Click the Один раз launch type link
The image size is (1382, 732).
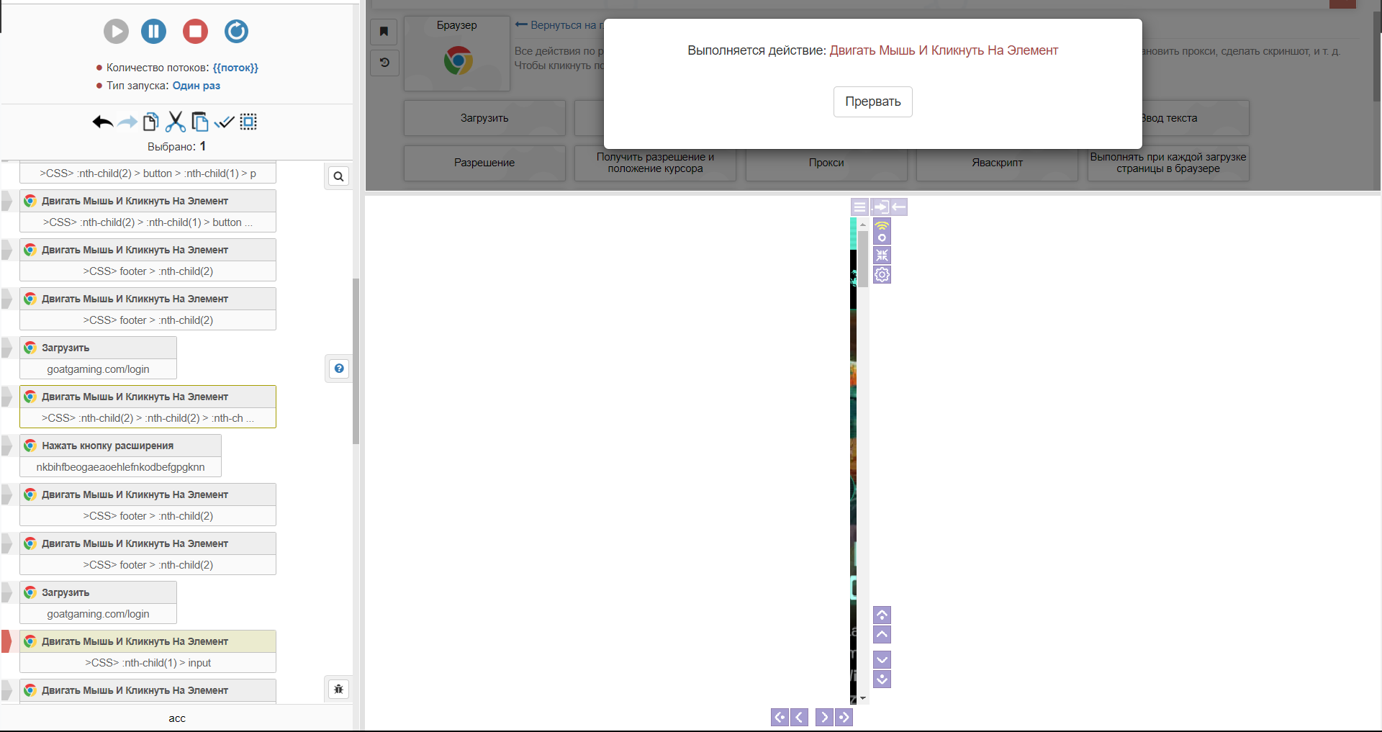point(197,86)
